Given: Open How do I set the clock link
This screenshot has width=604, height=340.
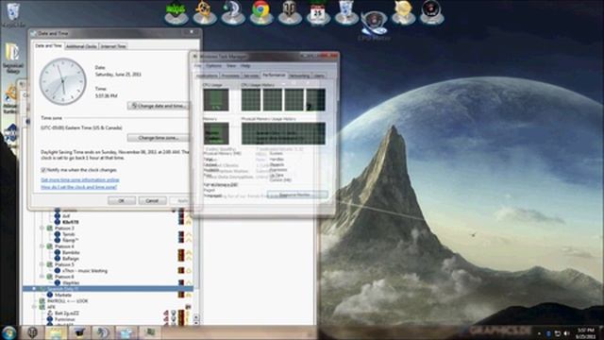Looking at the screenshot, I should pyautogui.click(x=79, y=187).
